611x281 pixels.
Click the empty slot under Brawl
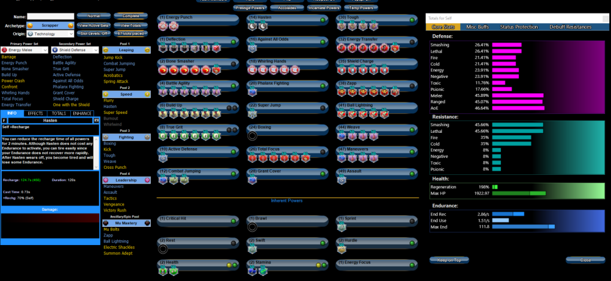pyautogui.click(x=252, y=227)
